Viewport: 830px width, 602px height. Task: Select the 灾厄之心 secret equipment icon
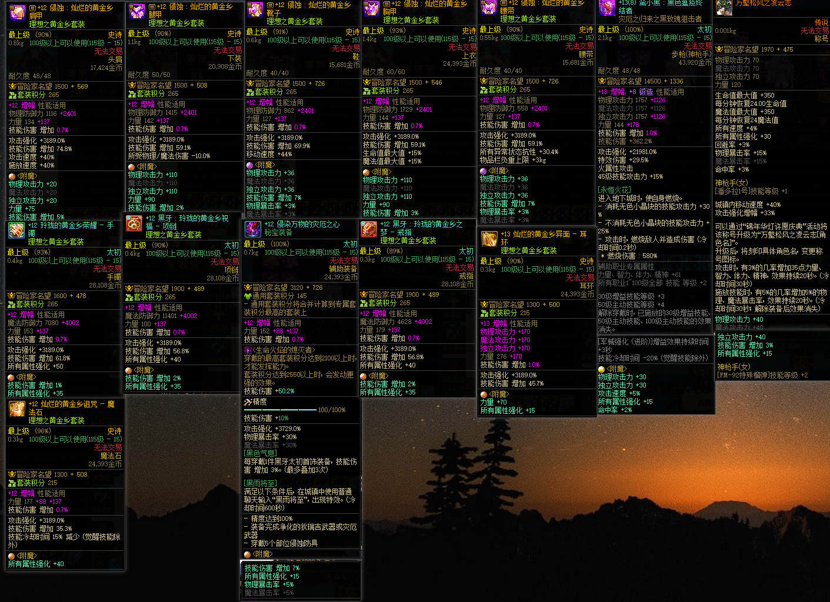[x=253, y=229]
